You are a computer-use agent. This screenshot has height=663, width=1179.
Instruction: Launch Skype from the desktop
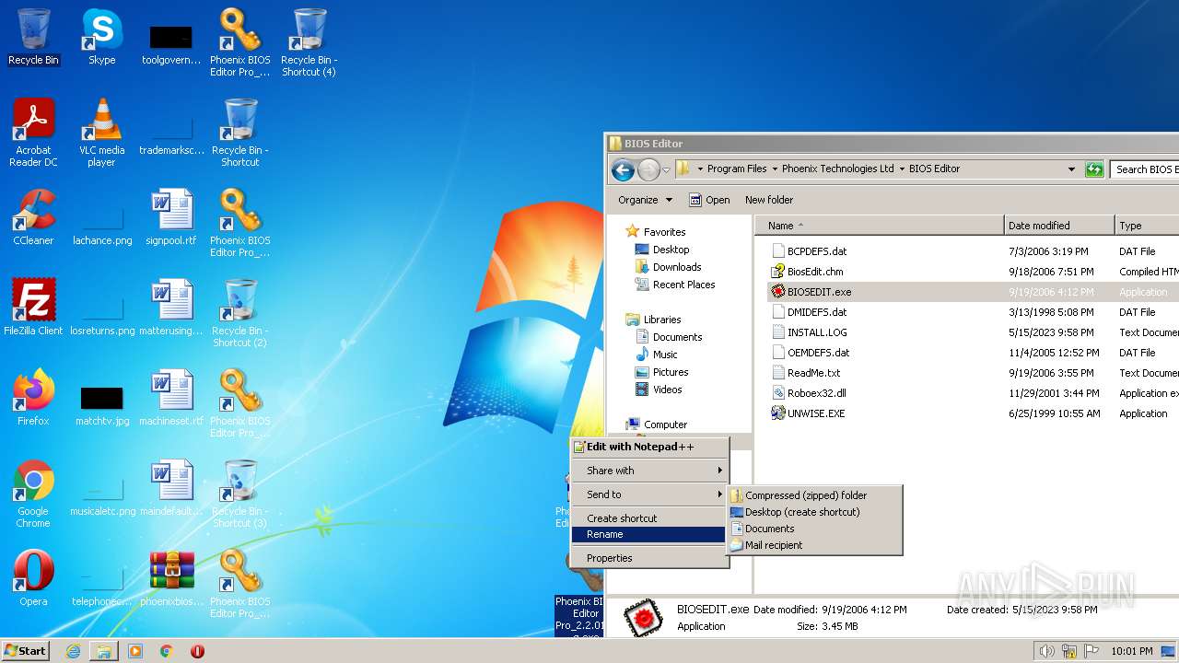click(x=101, y=38)
